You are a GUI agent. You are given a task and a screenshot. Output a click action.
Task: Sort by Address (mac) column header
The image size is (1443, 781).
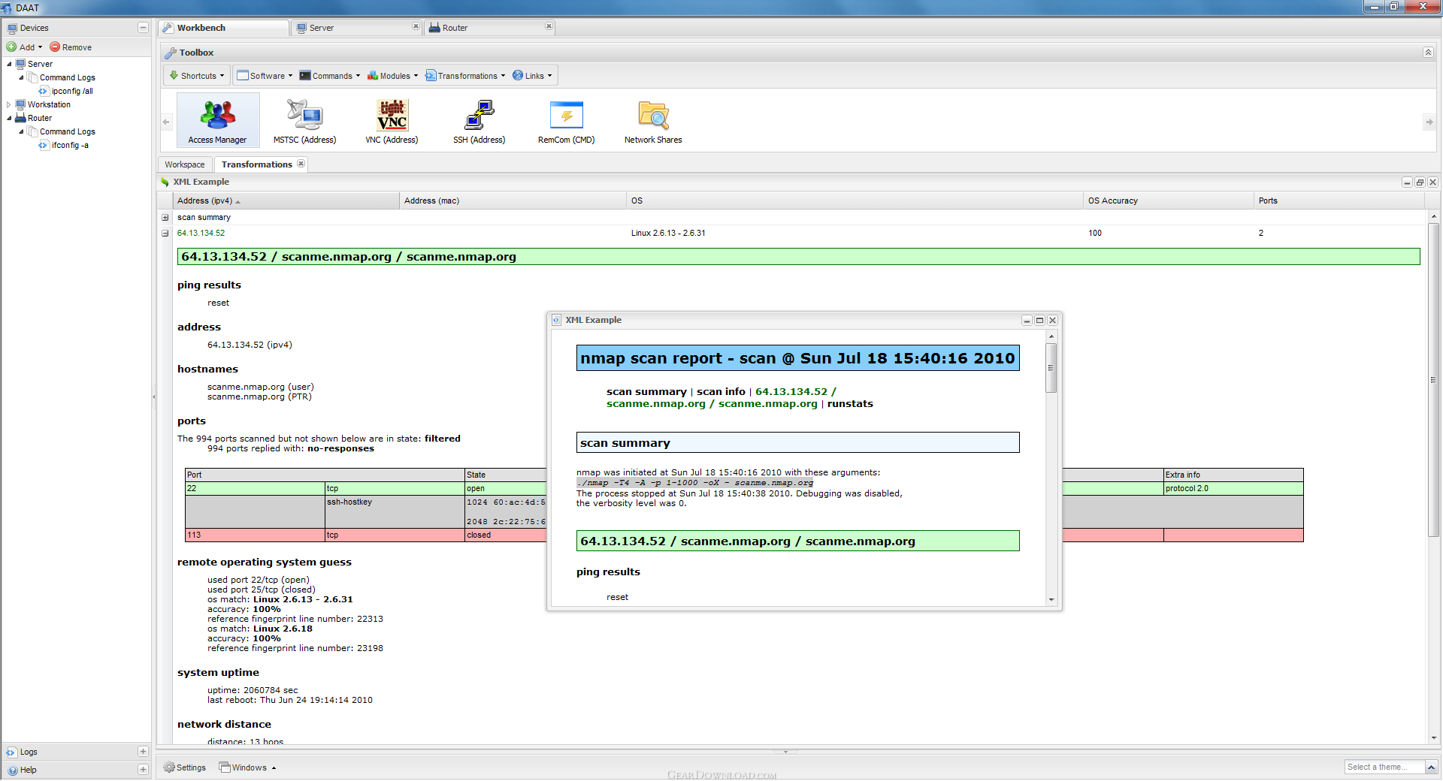point(513,201)
